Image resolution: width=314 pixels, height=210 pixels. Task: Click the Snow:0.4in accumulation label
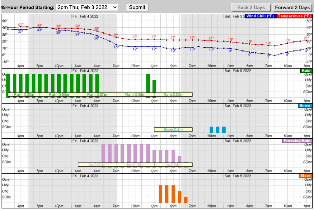click(173, 130)
